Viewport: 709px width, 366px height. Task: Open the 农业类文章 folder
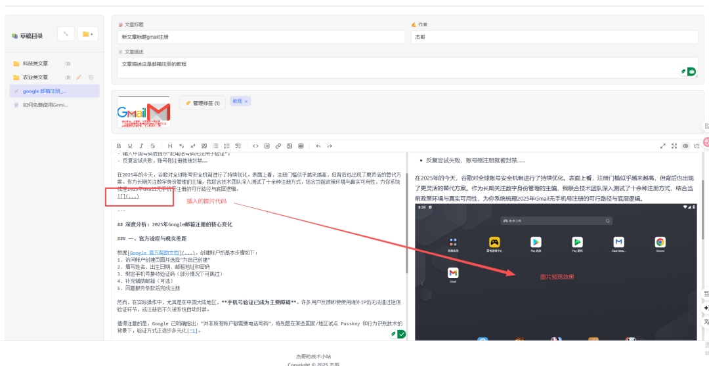(x=35, y=77)
